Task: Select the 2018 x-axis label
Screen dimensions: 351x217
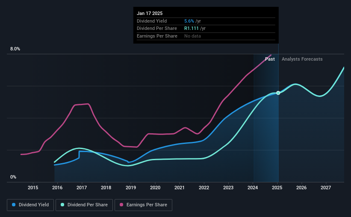Action: pyautogui.click(x=106, y=188)
